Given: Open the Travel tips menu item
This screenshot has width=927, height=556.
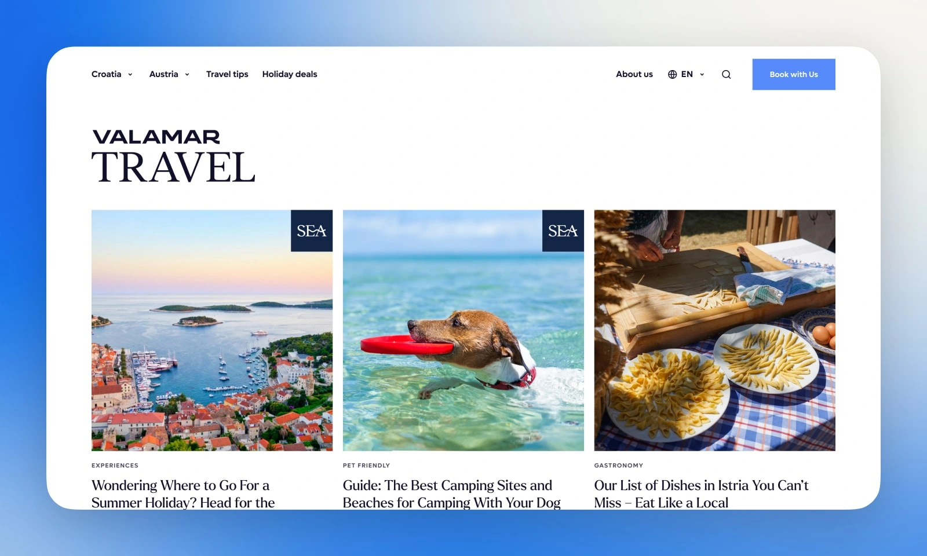Looking at the screenshot, I should coord(227,74).
